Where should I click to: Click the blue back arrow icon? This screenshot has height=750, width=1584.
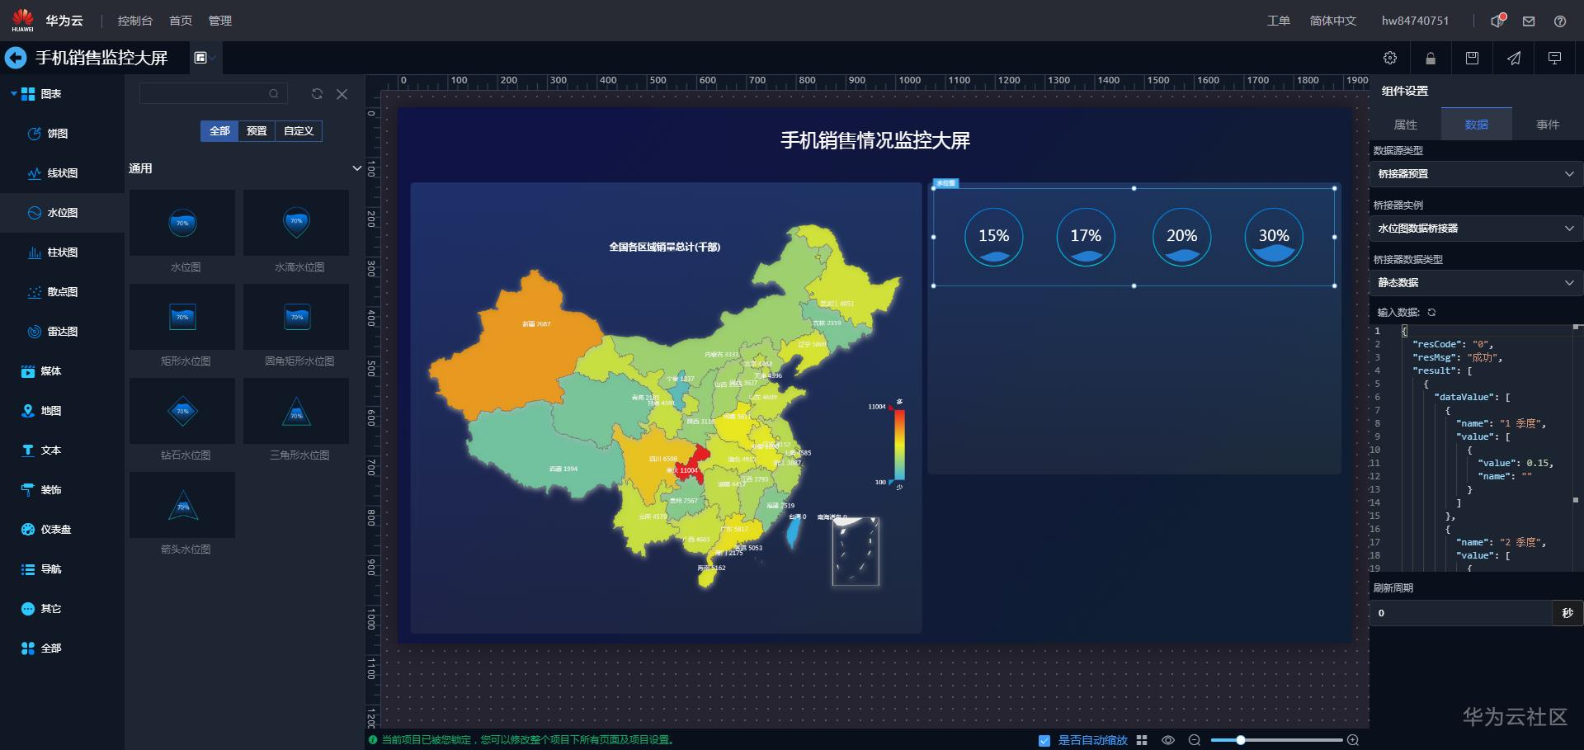point(16,58)
